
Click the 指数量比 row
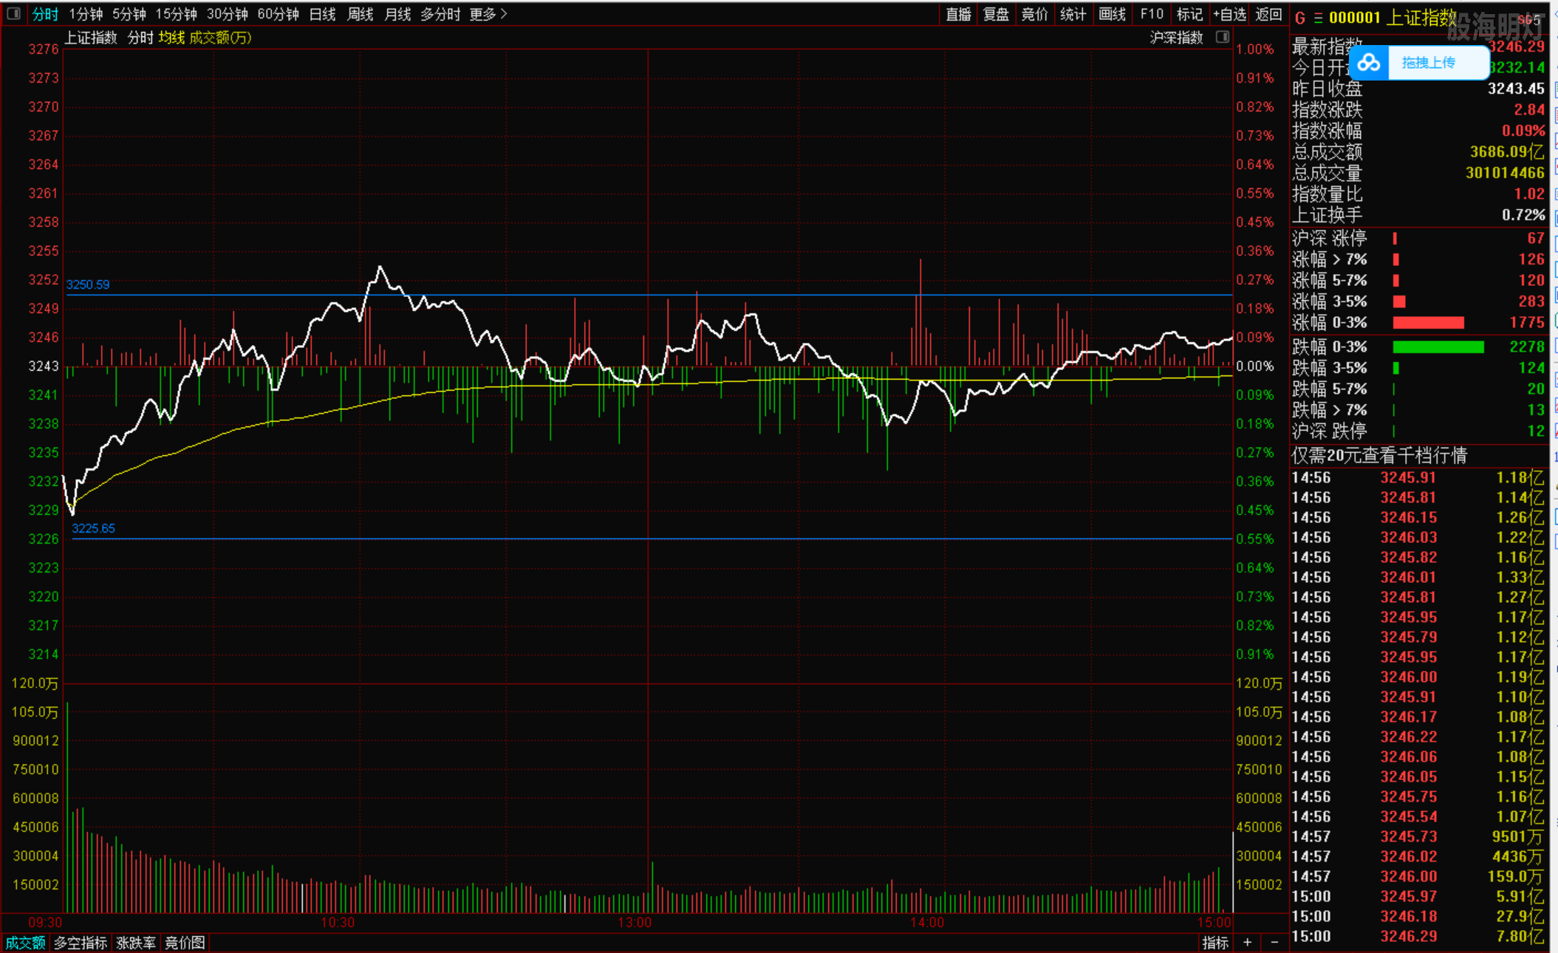click(1418, 194)
